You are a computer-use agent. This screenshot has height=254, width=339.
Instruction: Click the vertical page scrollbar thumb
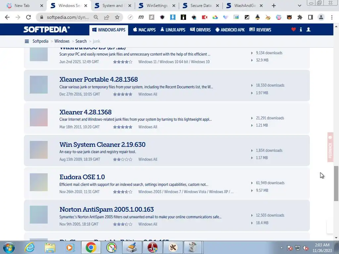click(x=336, y=184)
